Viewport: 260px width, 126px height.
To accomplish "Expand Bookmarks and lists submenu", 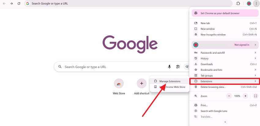I will [225, 70].
